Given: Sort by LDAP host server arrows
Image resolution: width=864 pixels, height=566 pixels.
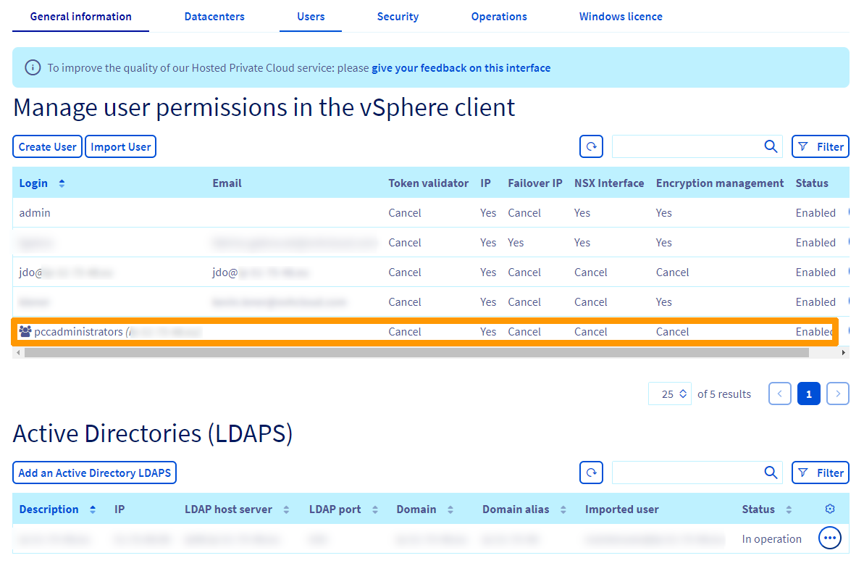Looking at the screenshot, I should [286, 509].
